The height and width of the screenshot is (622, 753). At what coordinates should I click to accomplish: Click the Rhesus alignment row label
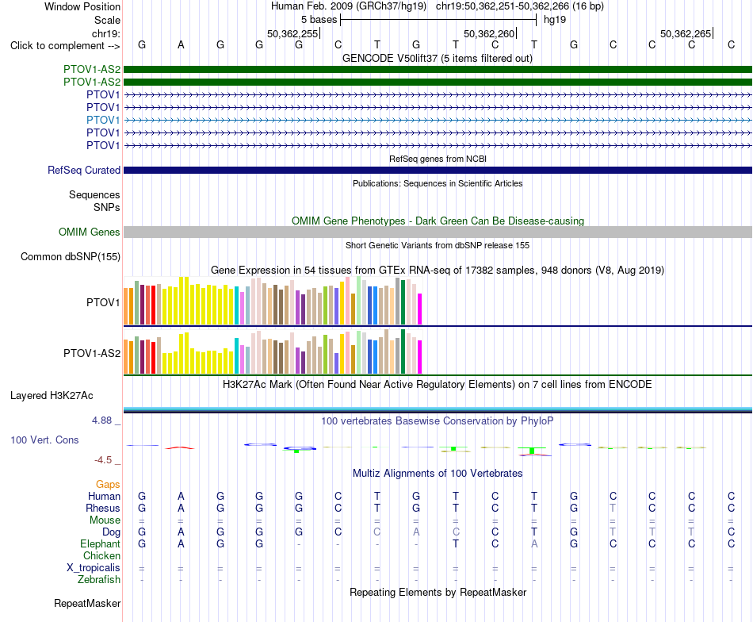tap(103, 508)
